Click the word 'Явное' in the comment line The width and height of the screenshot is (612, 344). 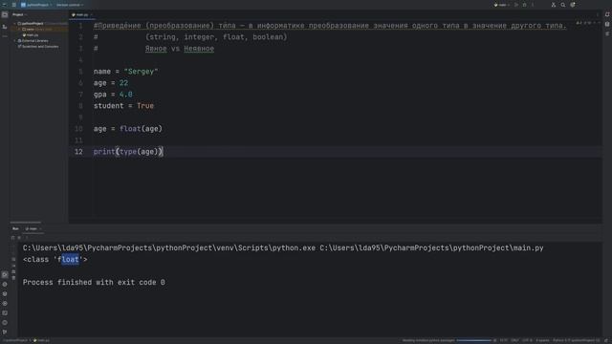pyautogui.click(x=156, y=49)
